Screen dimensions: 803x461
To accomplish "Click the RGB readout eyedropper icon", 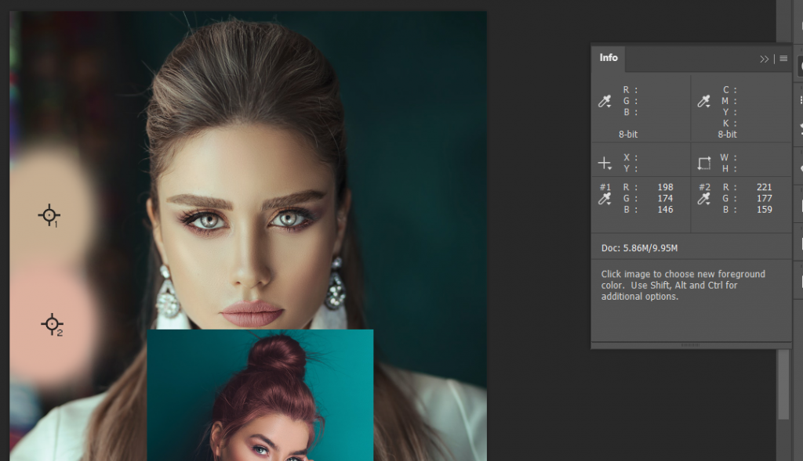I will [605, 101].
